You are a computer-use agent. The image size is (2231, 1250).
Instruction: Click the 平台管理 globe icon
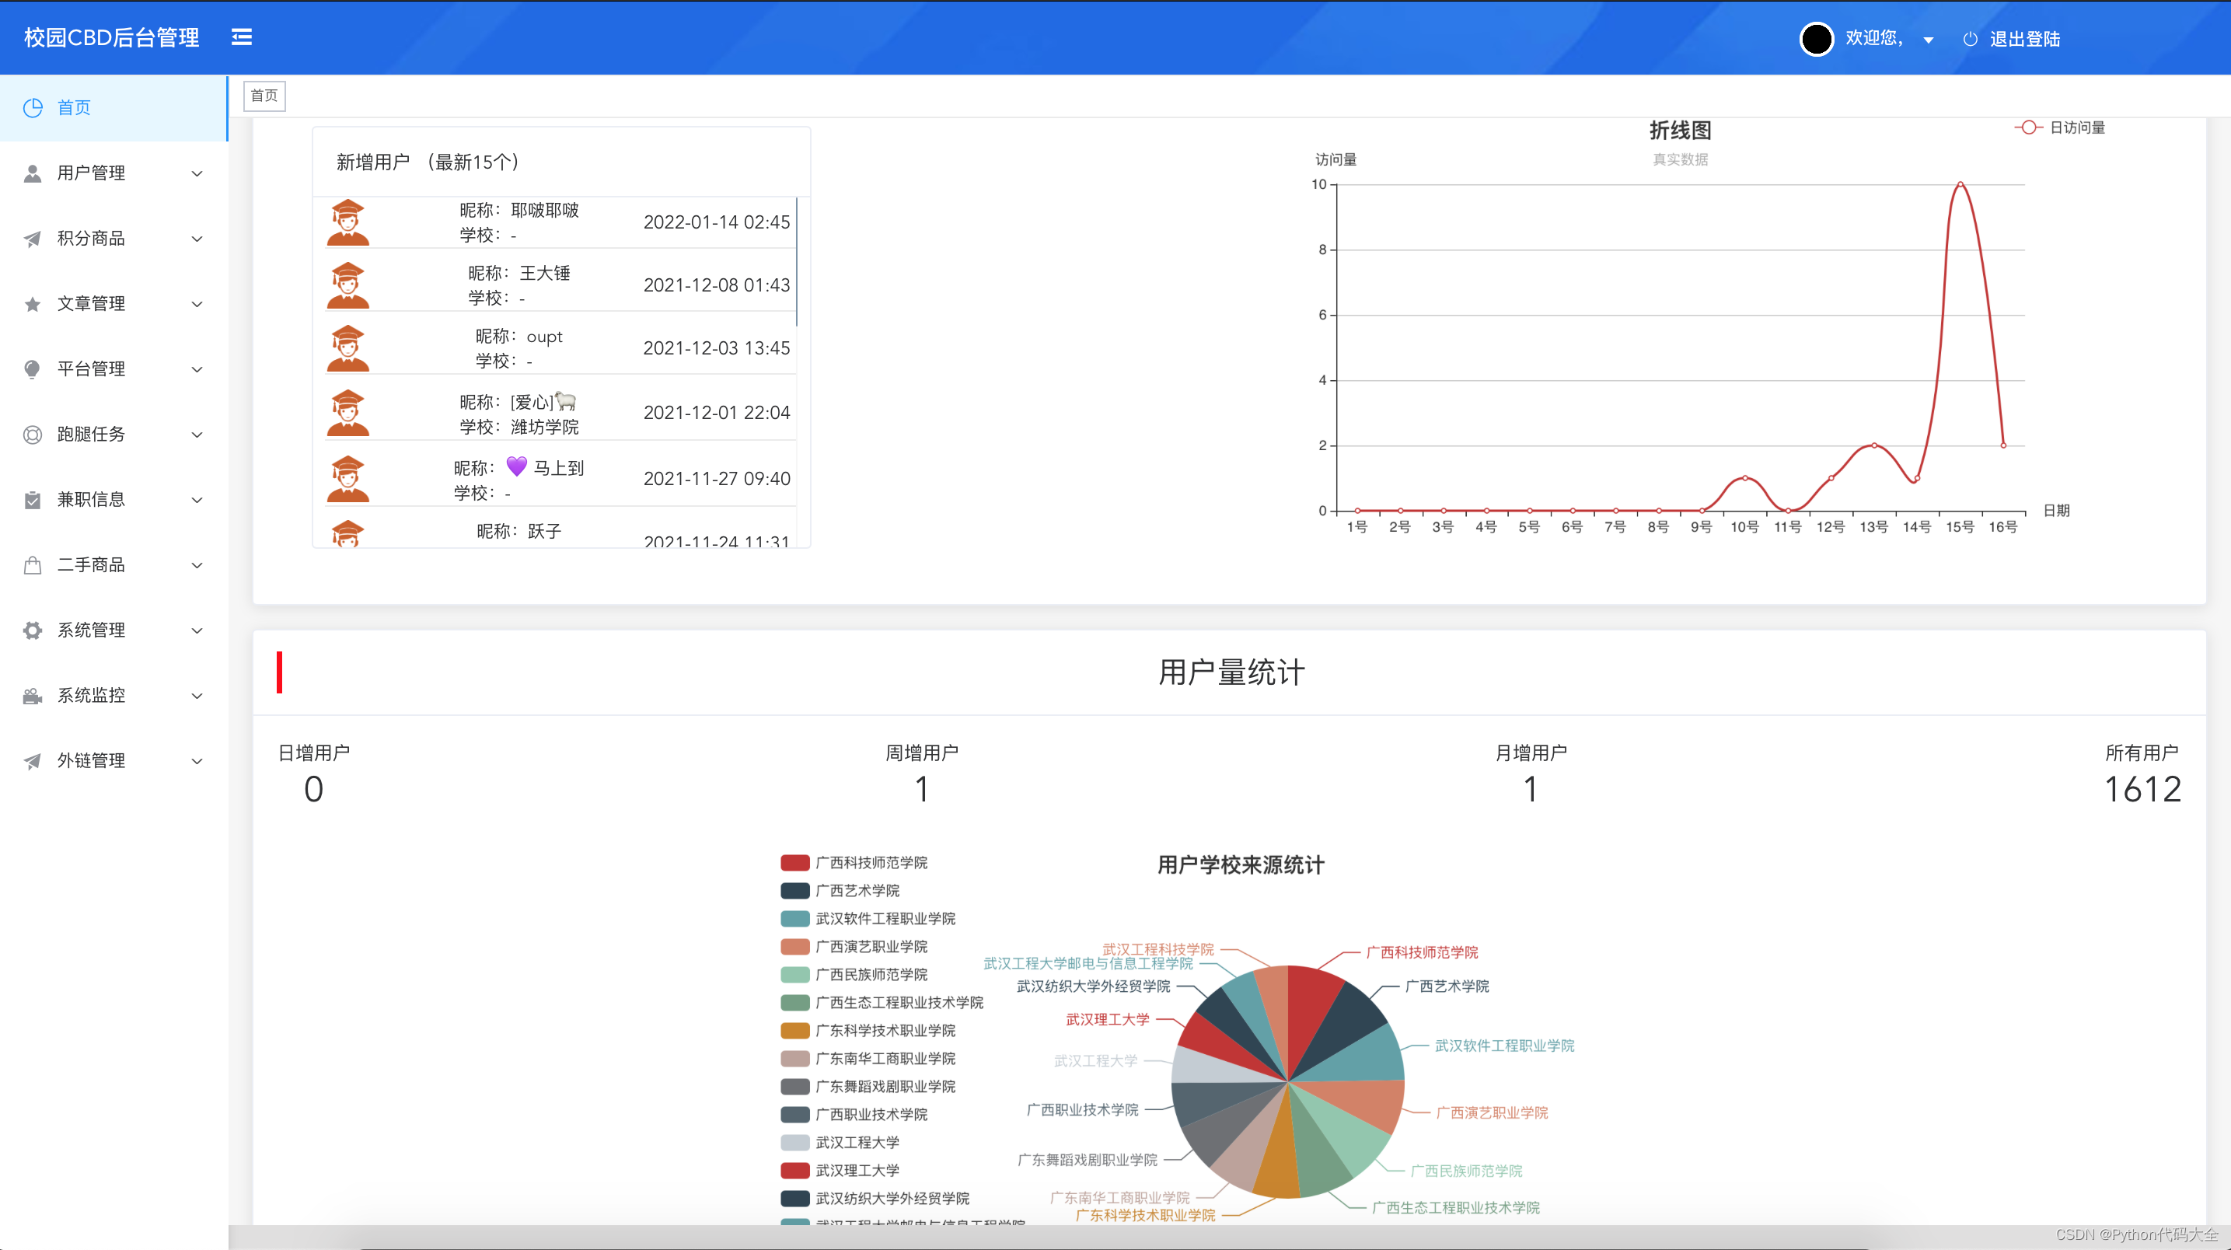32,369
